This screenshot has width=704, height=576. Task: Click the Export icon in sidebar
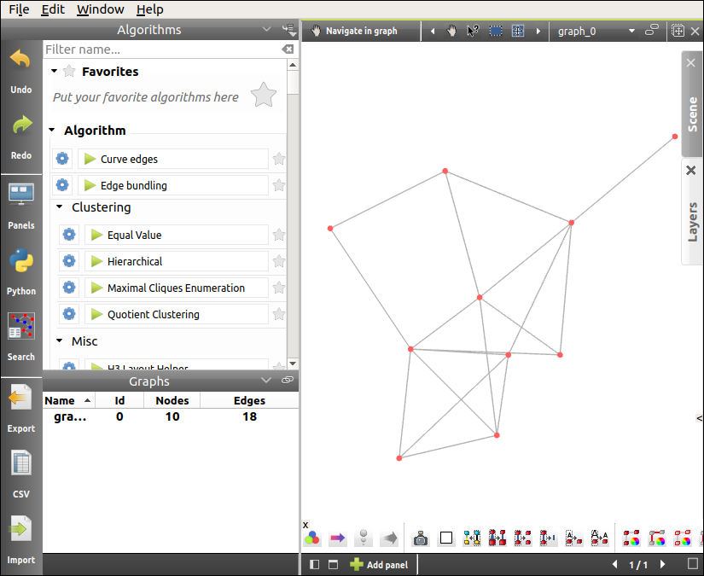tap(20, 406)
